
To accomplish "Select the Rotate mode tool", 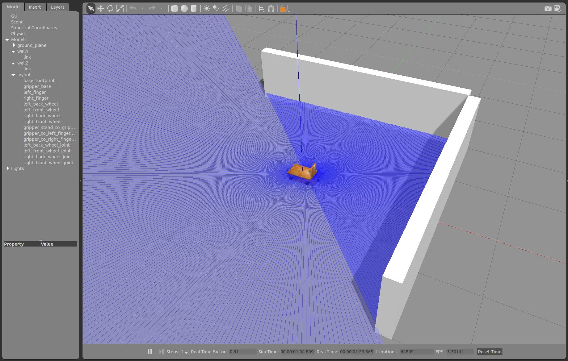I will click(110, 9).
